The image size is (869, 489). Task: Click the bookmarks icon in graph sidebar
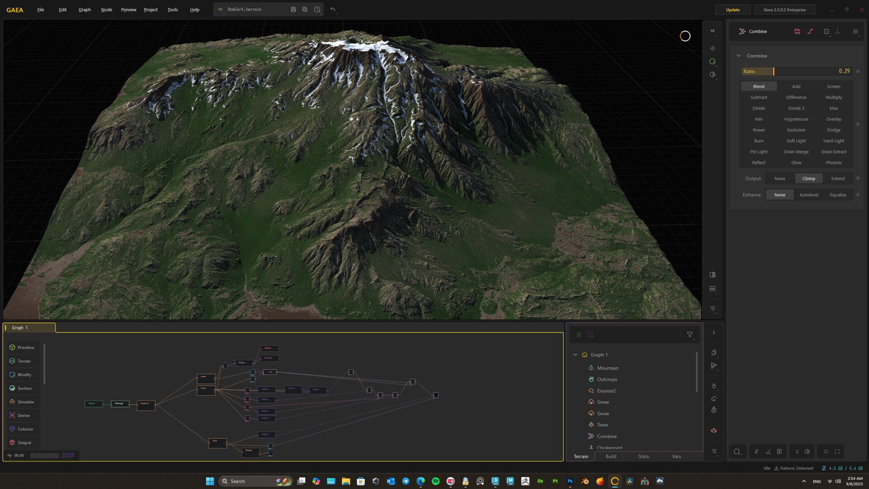click(713, 353)
